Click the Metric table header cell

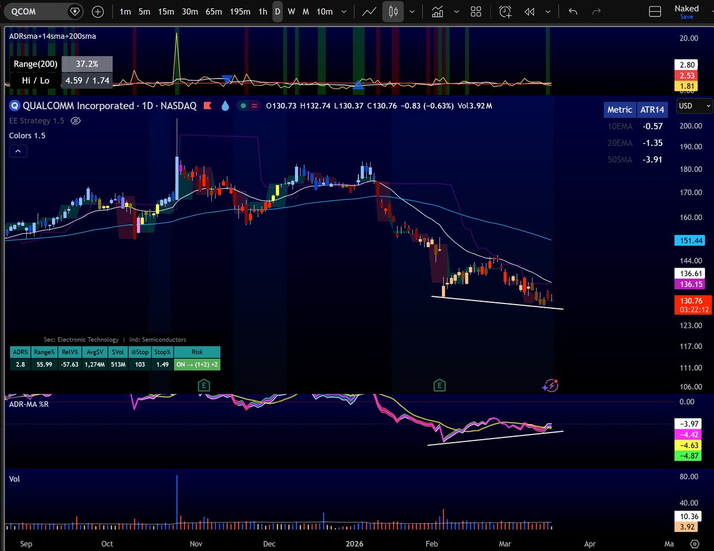point(619,109)
